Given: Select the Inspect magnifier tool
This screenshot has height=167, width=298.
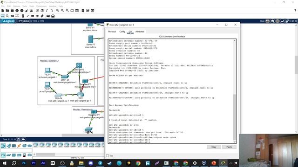Looking at the screenshot, I should (x=7, y=16).
